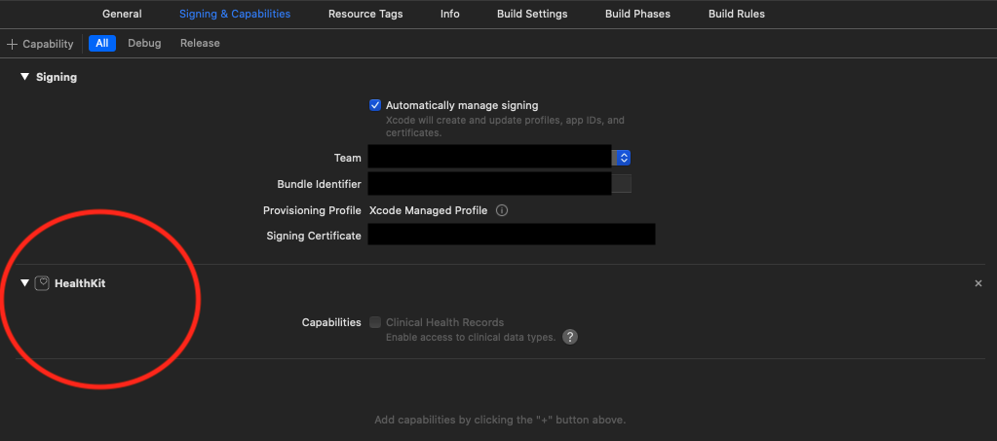Click the plus Capability button

(40, 44)
